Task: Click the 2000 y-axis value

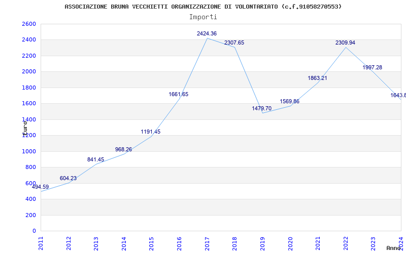Action: coord(29,72)
